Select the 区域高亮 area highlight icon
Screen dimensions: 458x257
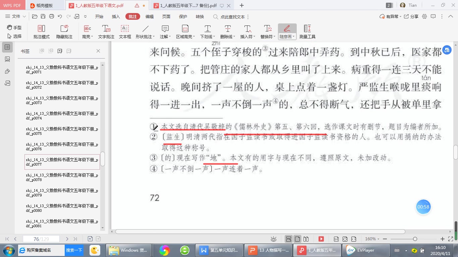(x=185, y=28)
